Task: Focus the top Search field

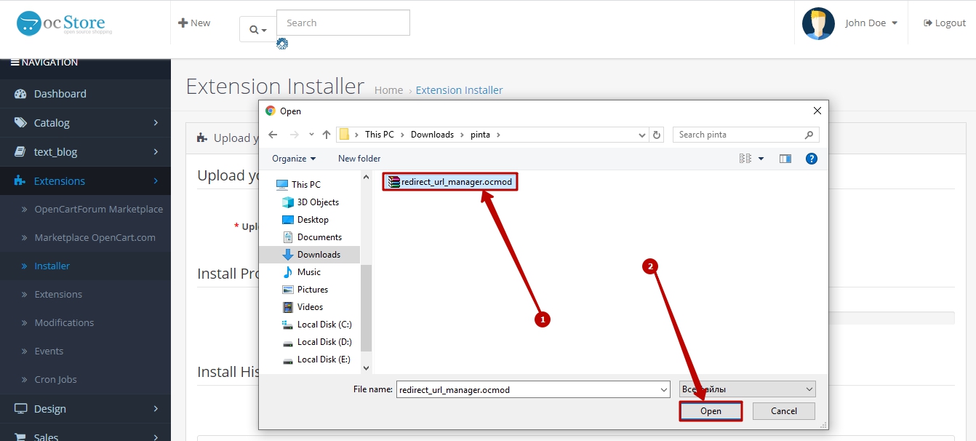Action: [343, 23]
